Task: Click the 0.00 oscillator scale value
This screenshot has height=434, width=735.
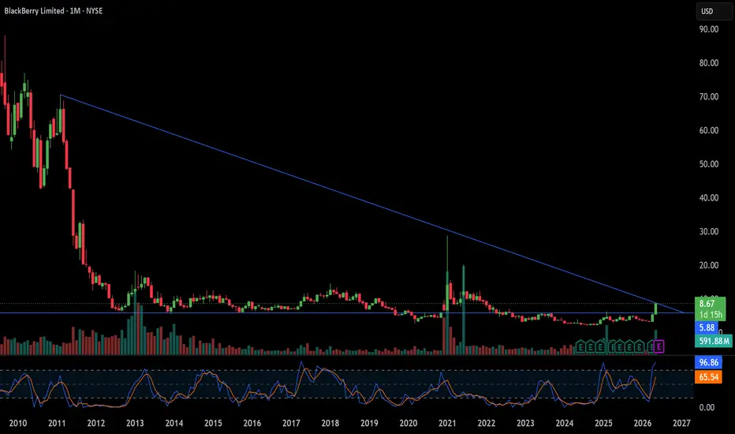Action: click(707, 407)
